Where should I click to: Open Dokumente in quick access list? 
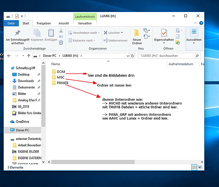[26, 87]
